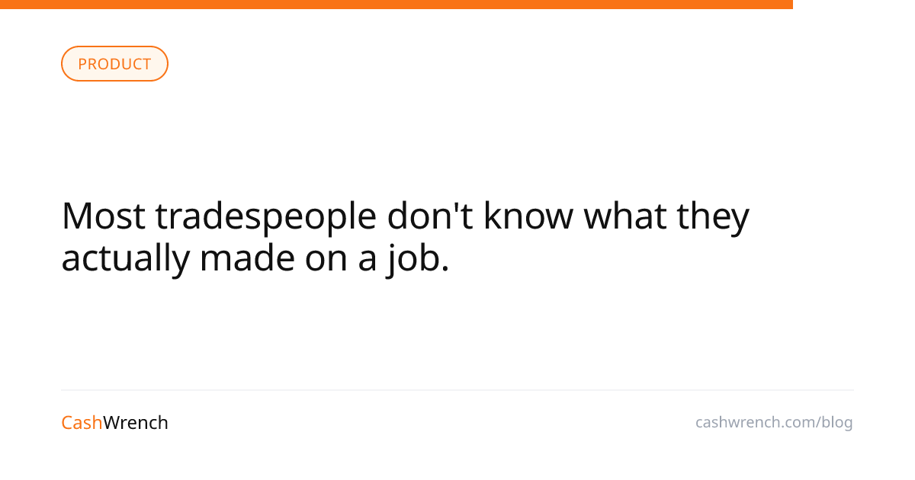The width and height of the screenshot is (915, 480).
Task: Click the horizontal divider above the footer
Action: pos(457,390)
